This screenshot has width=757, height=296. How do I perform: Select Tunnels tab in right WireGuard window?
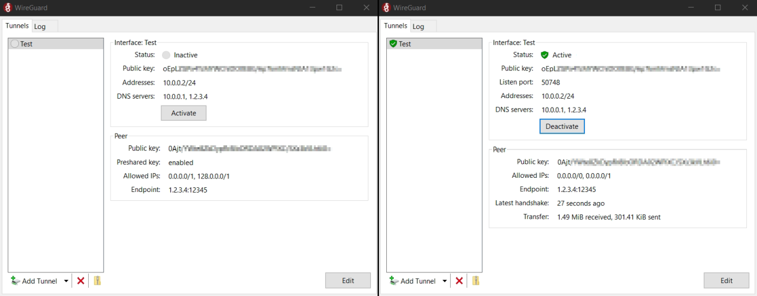pos(395,26)
